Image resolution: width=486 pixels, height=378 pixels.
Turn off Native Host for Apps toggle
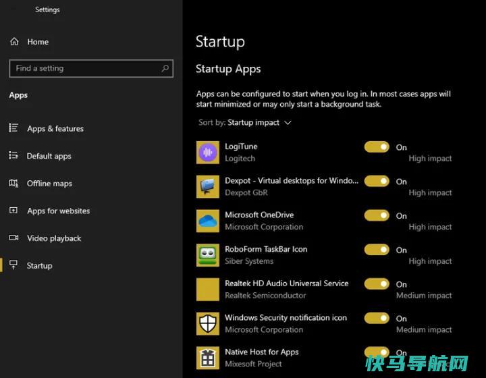pos(377,352)
